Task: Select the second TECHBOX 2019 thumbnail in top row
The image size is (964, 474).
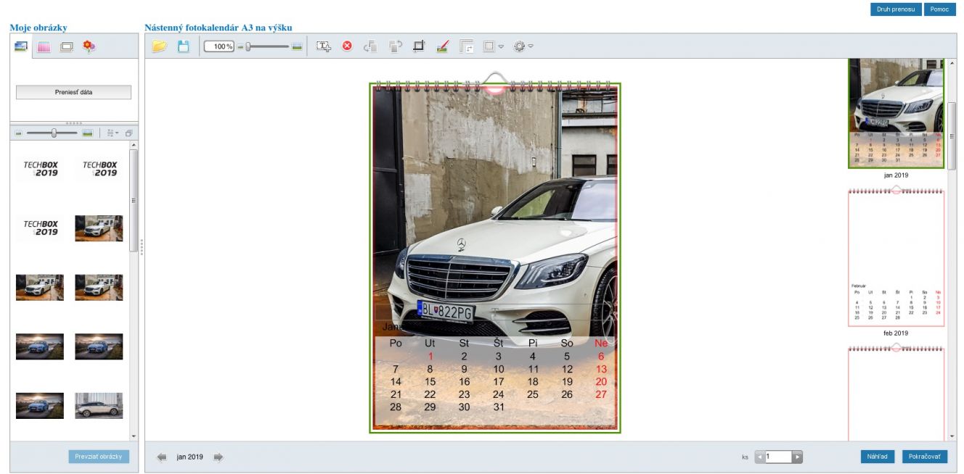Action: [x=99, y=169]
